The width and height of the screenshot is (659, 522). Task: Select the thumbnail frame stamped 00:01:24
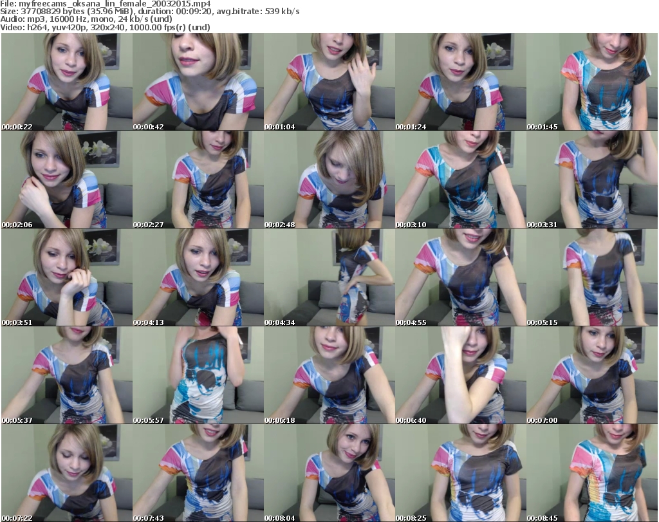click(x=461, y=82)
